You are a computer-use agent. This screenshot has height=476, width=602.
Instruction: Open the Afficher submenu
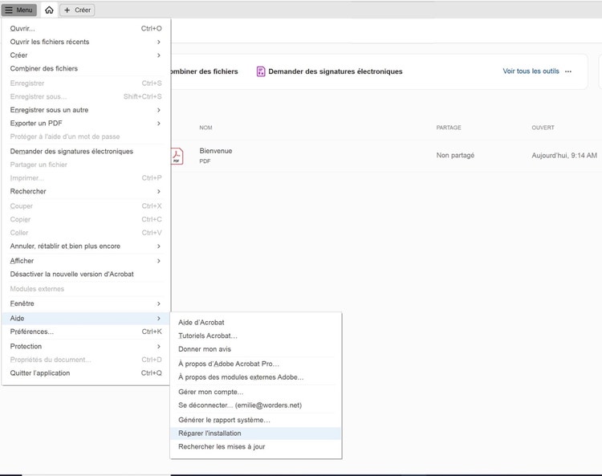click(x=85, y=261)
